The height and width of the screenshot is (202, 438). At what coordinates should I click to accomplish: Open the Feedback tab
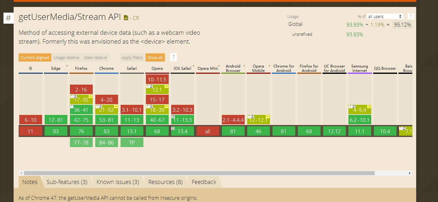tap(204, 182)
